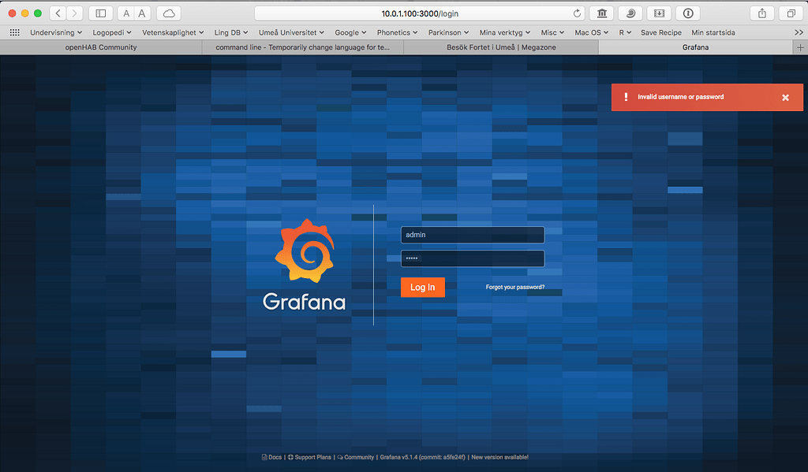This screenshot has height=472, width=808.
Task: Click the overflow chevron at the bookmarks bar end
Action: [x=799, y=32]
